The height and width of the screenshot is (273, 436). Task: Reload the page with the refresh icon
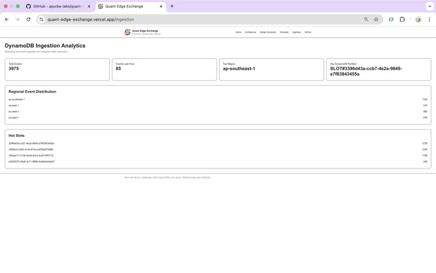coord(28,19)
